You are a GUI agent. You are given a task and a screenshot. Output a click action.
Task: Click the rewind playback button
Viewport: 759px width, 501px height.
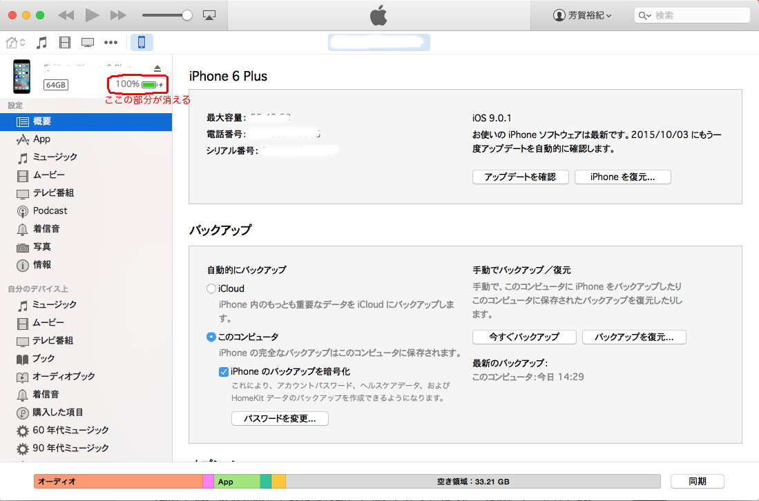66,15
